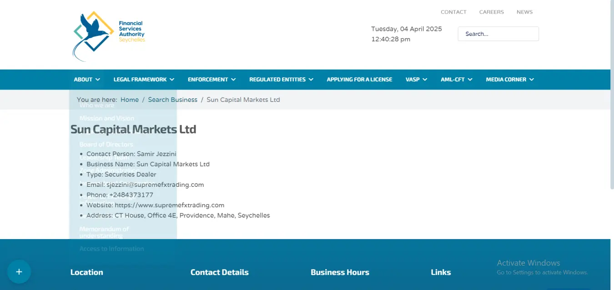Go to the NEWS page
The height and width of the screenshot is (290, 614).
[x=524, y=12]
